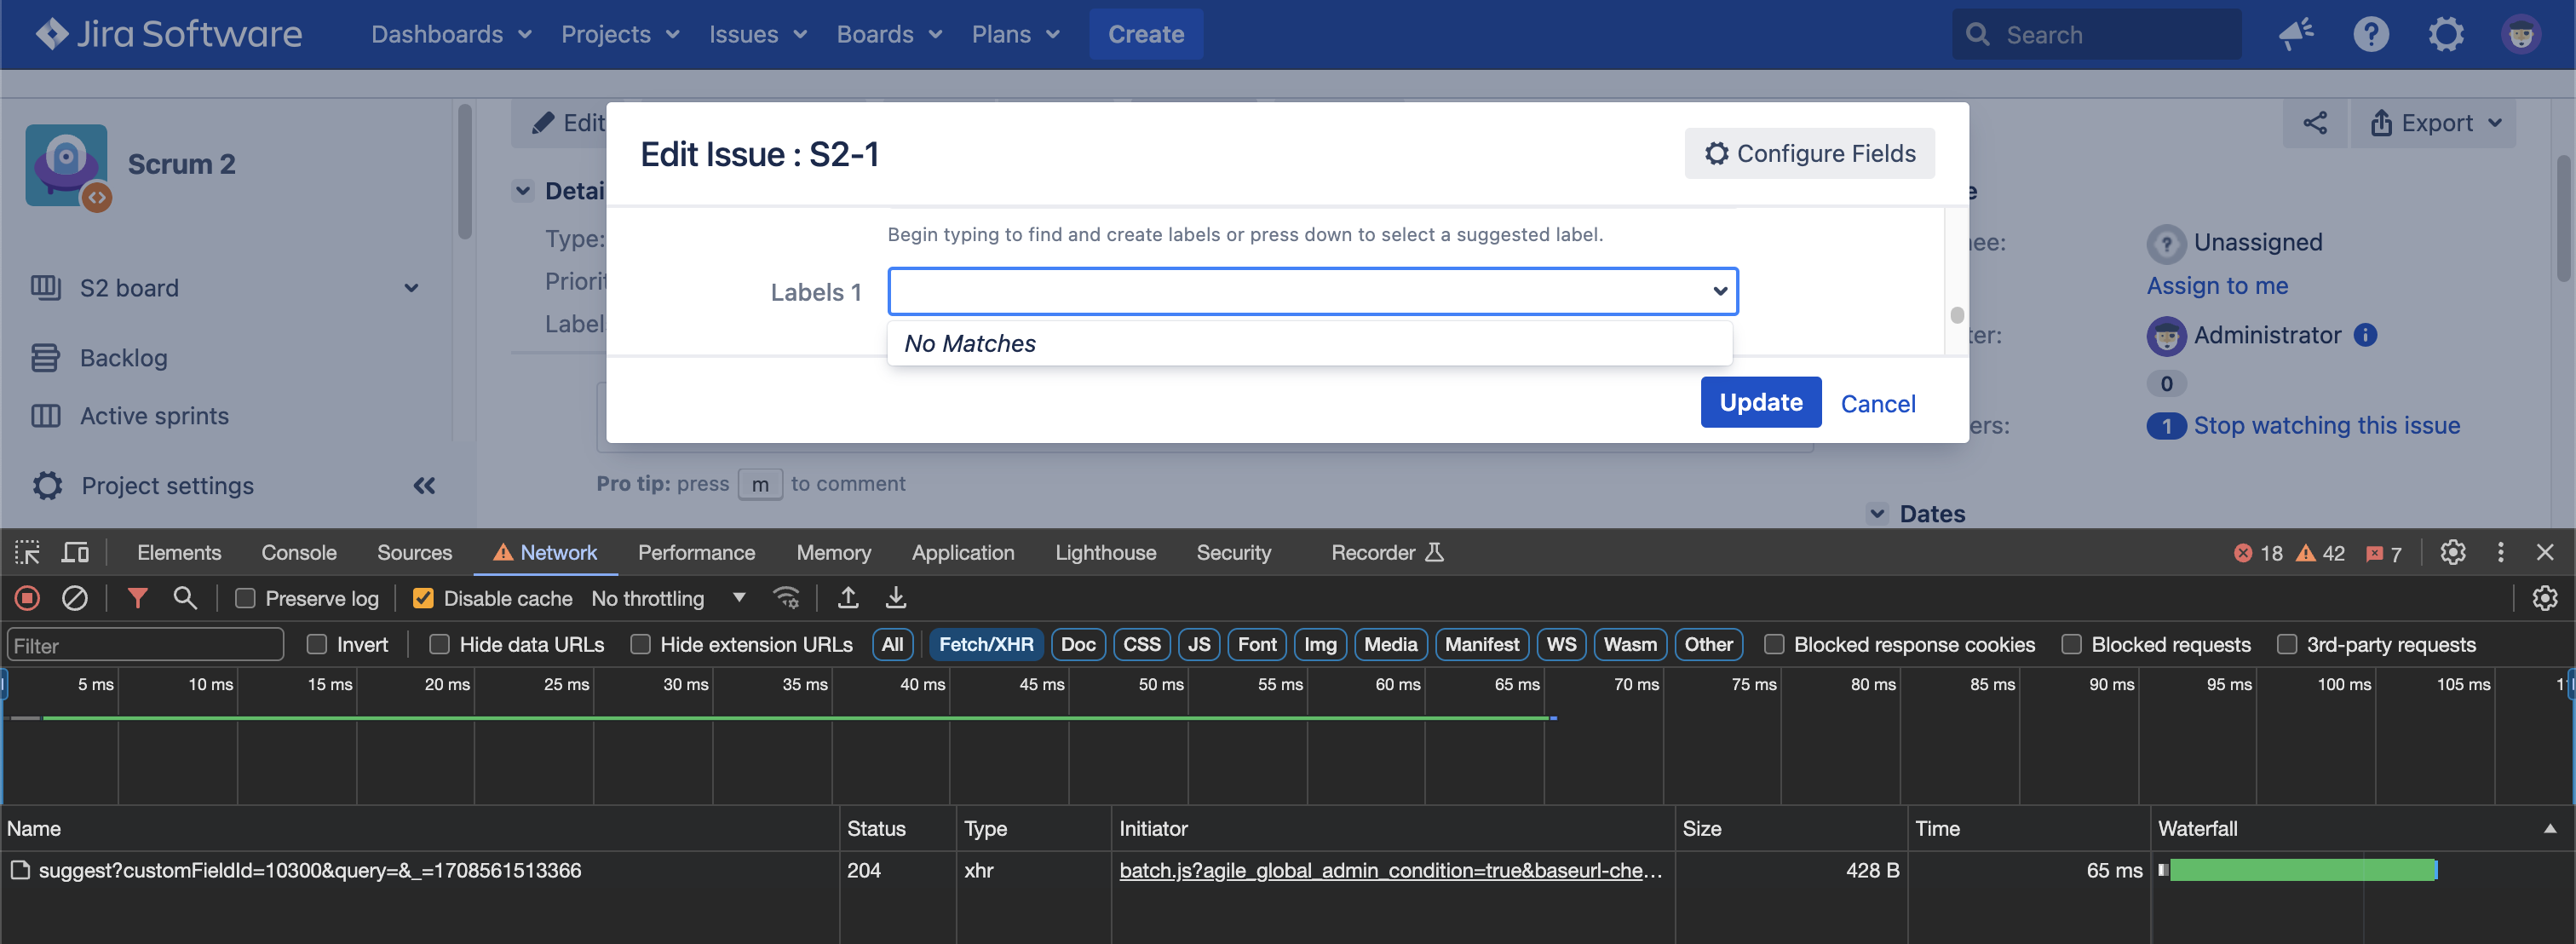This screenshot has width=2576, height=944.
Task: Switch to the Console tab
Action: pyautogui.click(x=299, y=552)
